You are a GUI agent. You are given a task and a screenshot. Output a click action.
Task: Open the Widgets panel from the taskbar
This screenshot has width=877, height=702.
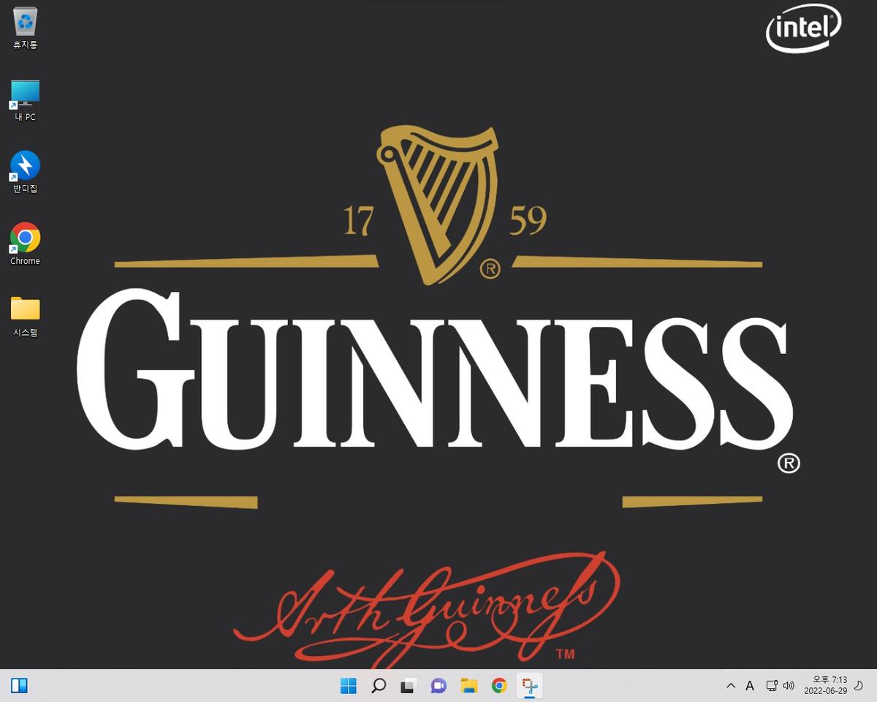pyautogui.click(x=19, y=686)
